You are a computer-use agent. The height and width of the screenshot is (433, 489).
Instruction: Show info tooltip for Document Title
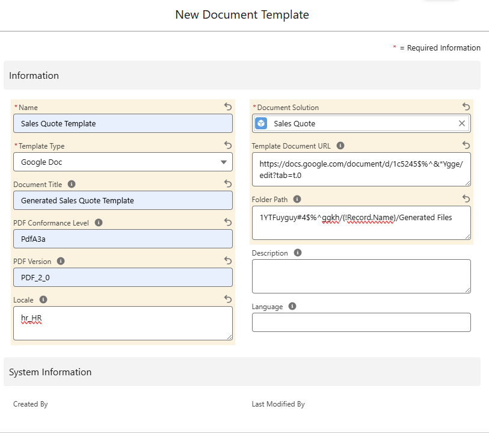pyautogui.click(x=72, y=184)
